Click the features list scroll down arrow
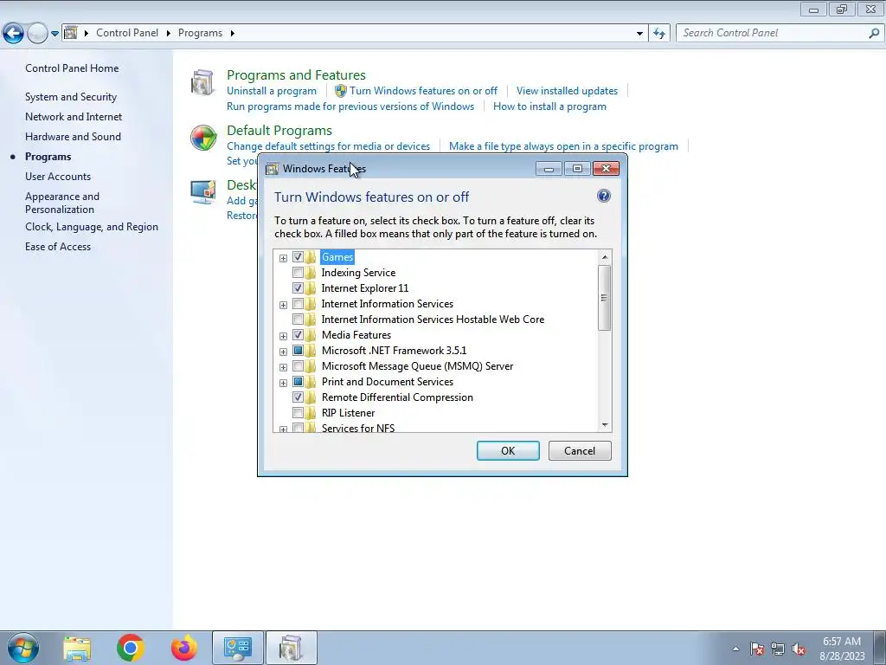 [605, 424]
